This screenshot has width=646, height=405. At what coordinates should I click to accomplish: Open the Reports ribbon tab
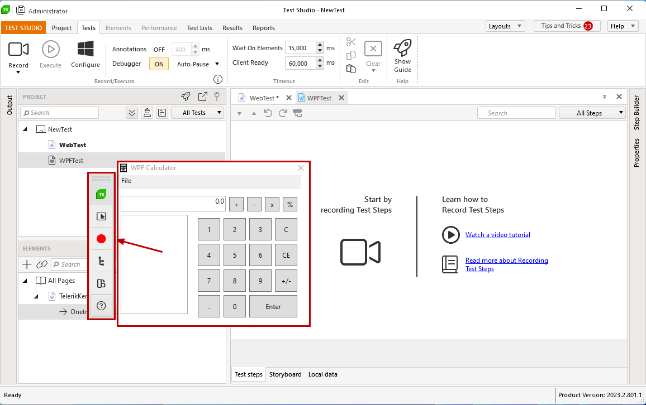(x=264, y=28)
